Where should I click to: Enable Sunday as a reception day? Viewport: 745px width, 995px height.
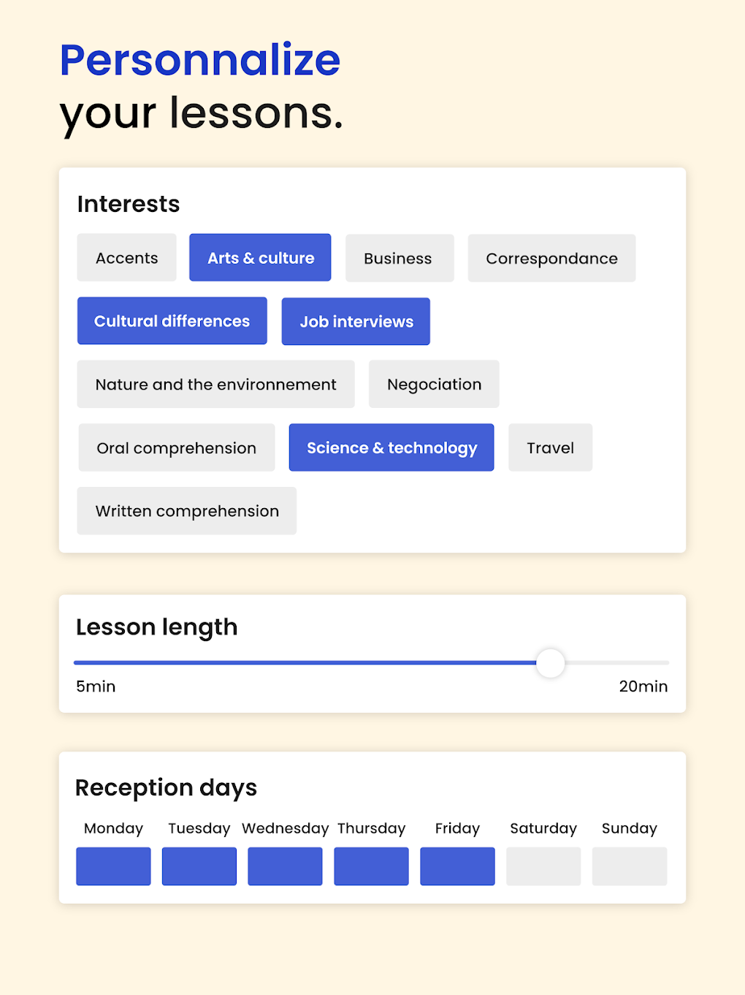pos(630,866)
